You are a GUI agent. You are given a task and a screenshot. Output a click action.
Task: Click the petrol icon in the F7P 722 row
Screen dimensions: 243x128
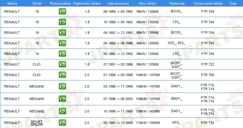62,64
